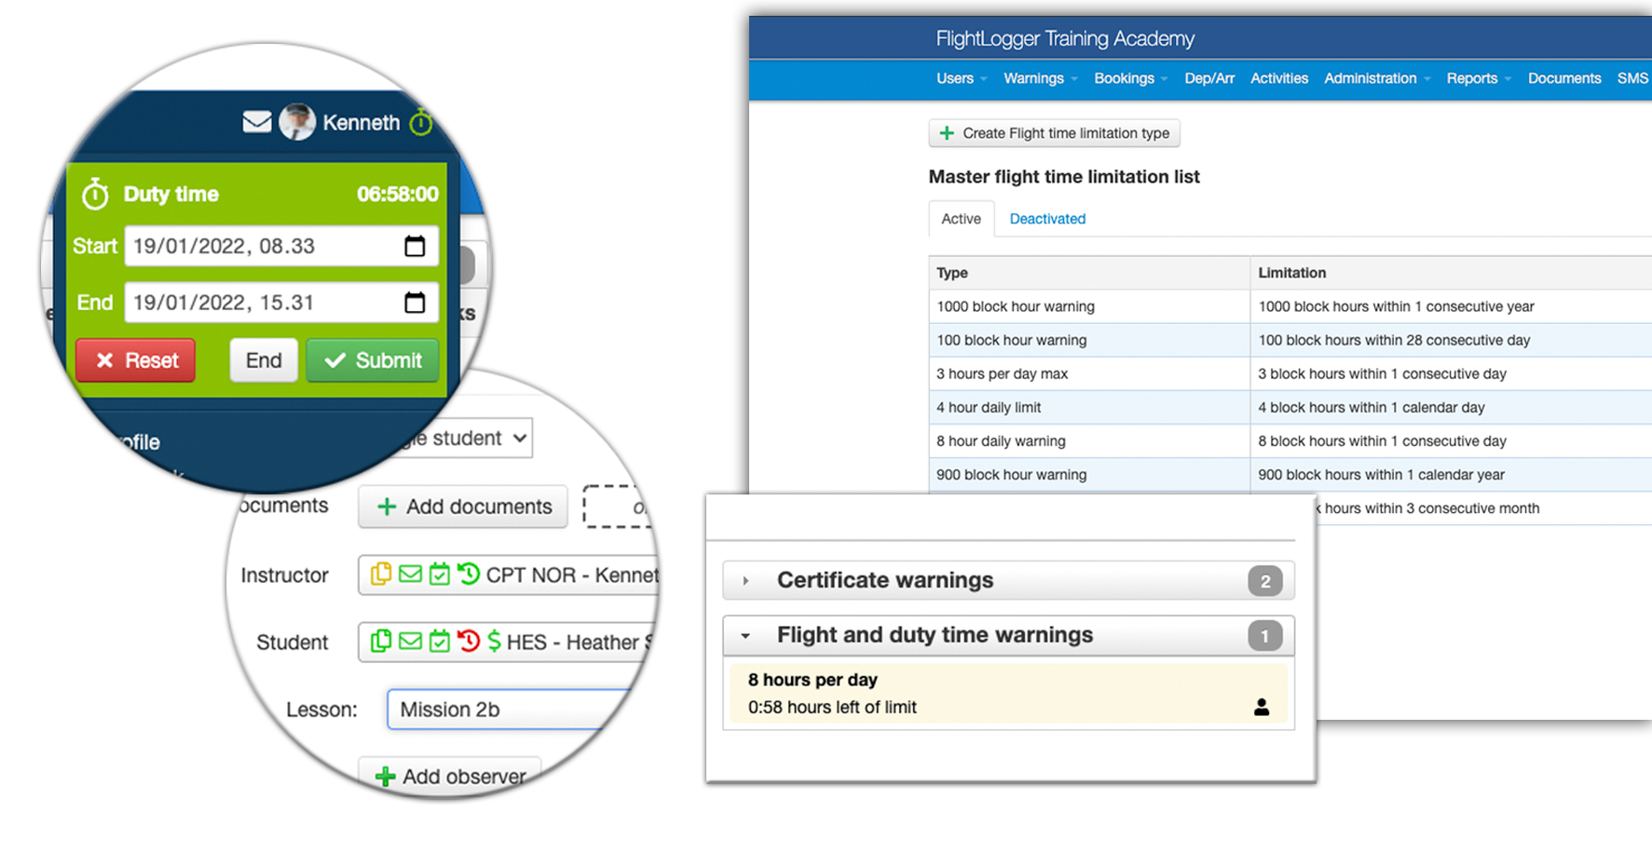Screen dimensions: 1652x852
Task: Select the 1000 block hour warning row
Action: pos(1290,306)
